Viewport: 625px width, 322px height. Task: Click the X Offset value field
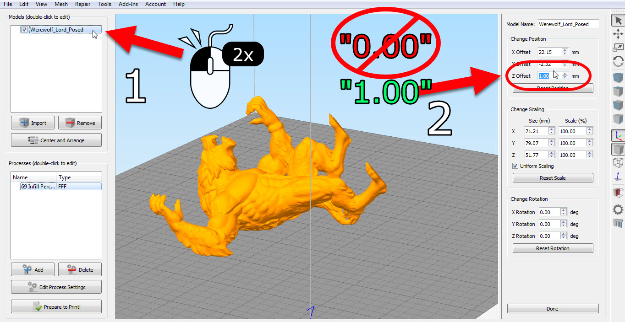click(x=549, y=52)
